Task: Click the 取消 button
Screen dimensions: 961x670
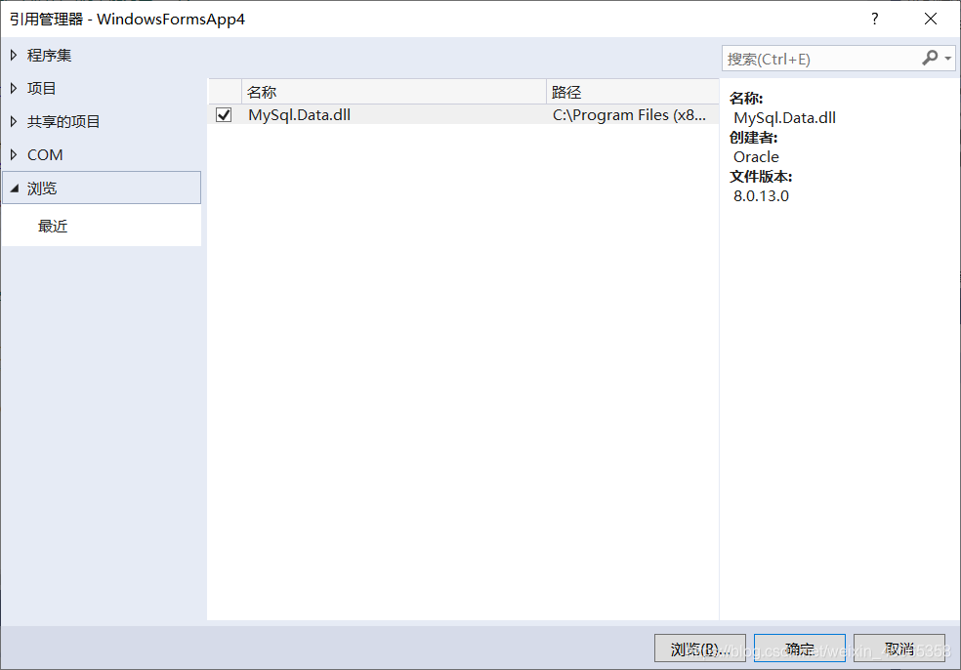Action: coord(898,648)
